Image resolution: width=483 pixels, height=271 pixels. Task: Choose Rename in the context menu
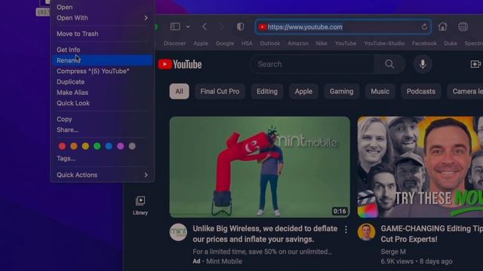(103, 60)
